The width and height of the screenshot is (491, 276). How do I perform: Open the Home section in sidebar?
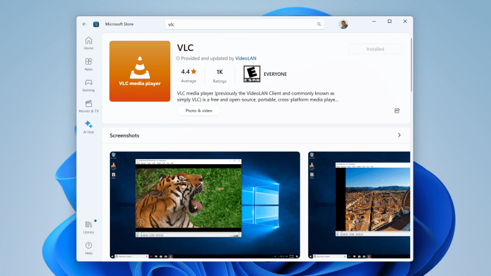pos(89,44)
